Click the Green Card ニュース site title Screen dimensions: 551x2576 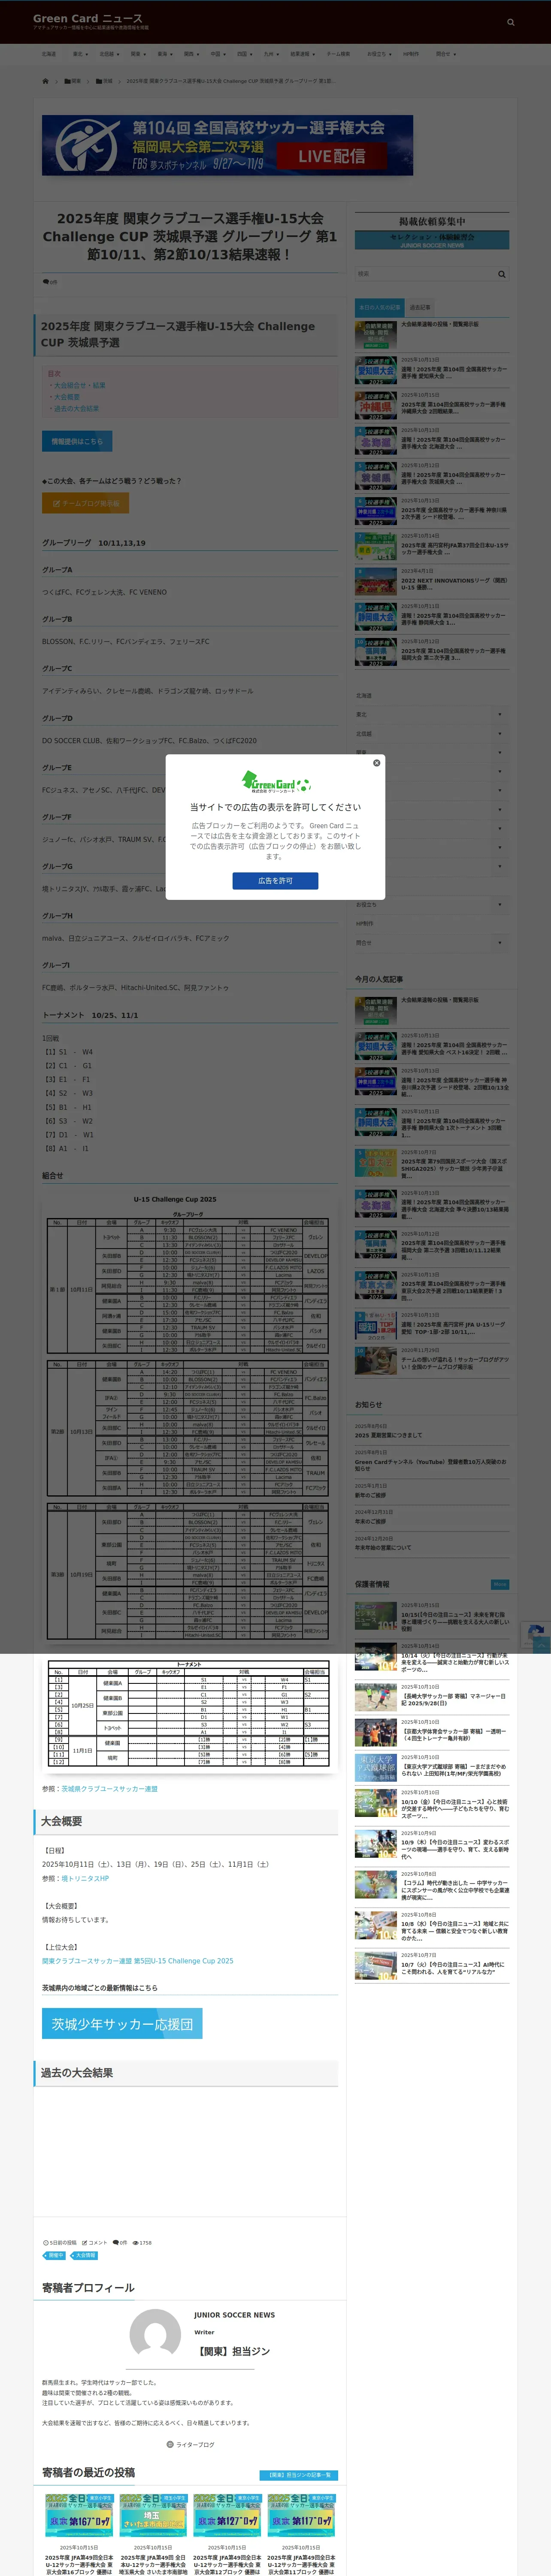coord(87,18)
